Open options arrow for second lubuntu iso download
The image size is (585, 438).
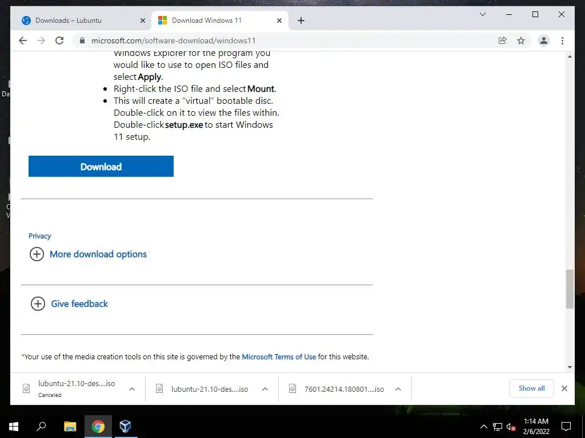[x=265, y=389]
